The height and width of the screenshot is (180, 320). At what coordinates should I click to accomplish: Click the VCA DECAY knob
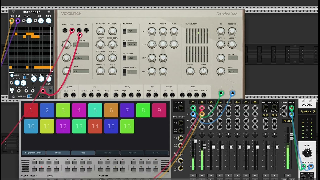click(113, 31)
